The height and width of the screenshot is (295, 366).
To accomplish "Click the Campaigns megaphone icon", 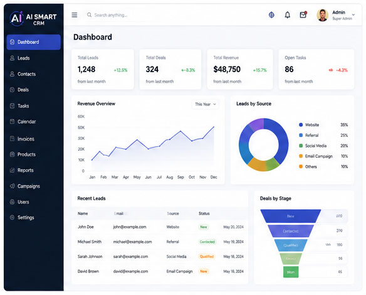I will coord(12,186).
